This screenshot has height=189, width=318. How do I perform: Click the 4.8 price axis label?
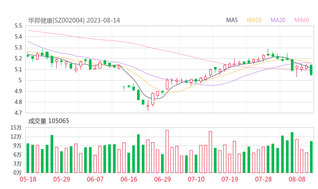[18, 102]
